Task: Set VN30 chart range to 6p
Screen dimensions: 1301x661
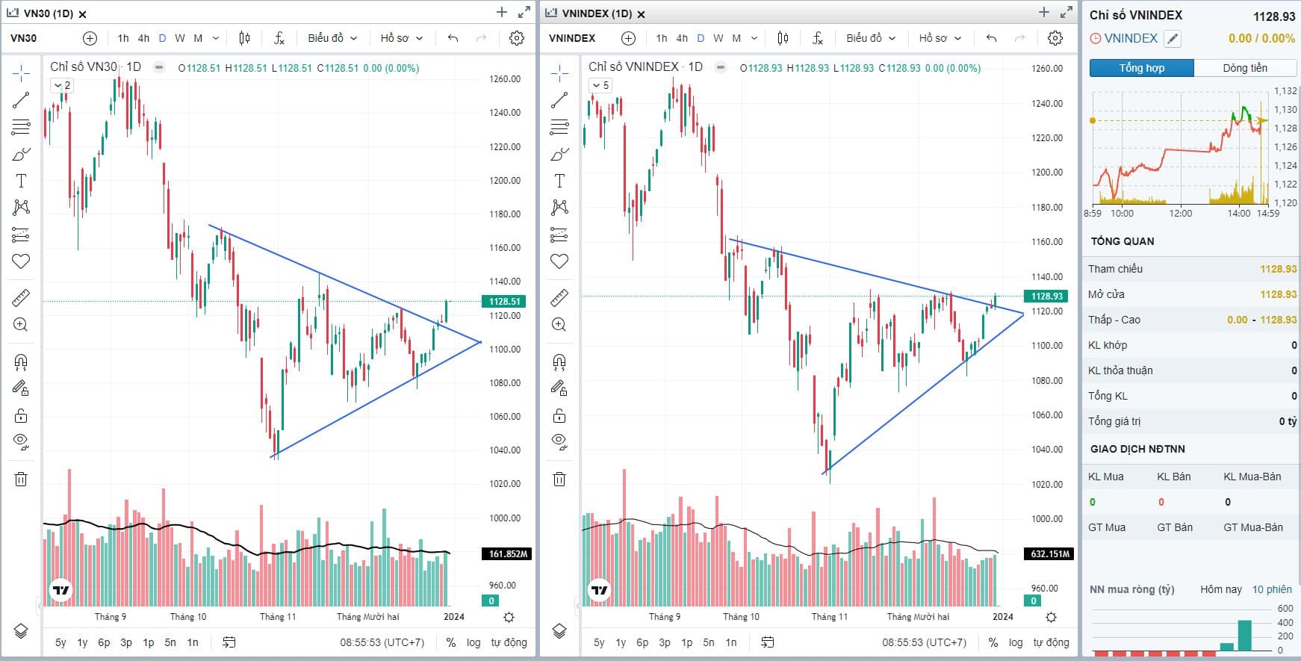Action: pos(104,642)
